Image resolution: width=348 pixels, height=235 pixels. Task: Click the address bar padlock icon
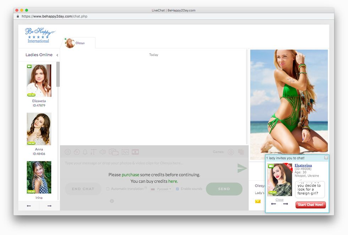[x=18, y=16]
